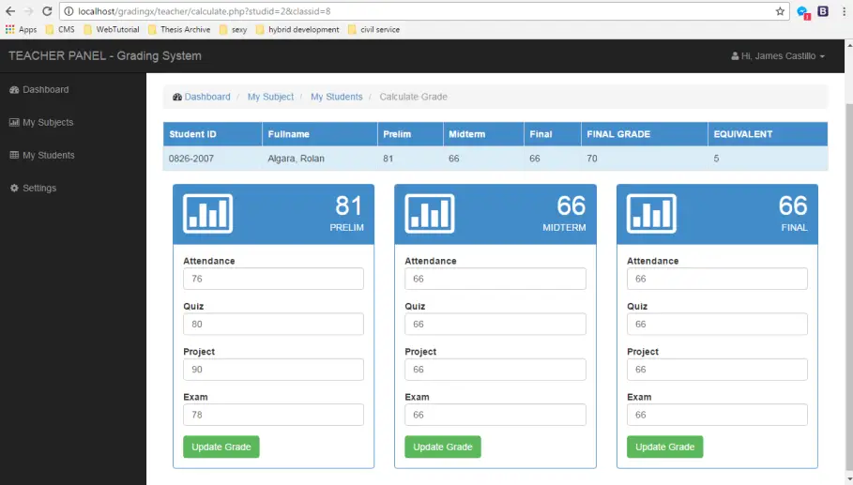Open Settings in the sidebar
This screenshot has height=485, width=853.
coord(38,189)
